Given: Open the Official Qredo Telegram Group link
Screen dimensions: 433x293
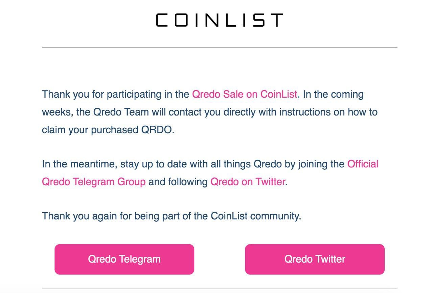Looking at the screenshot, I should 210,173.
